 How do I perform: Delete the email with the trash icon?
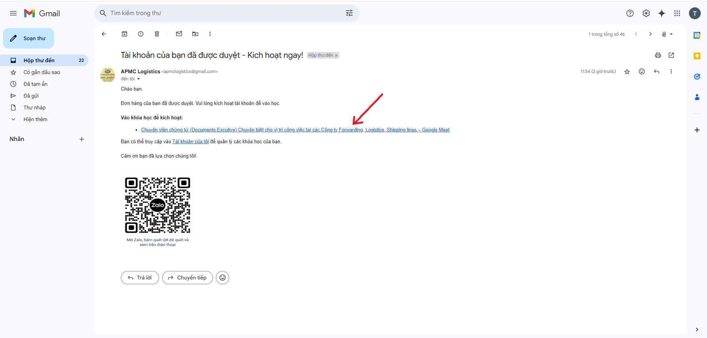click(157, 34)
